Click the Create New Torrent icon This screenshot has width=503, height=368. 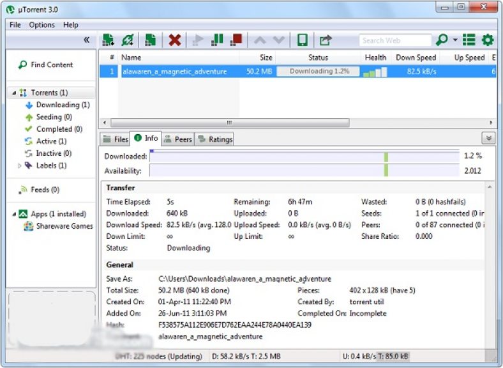tap(150, 40)
